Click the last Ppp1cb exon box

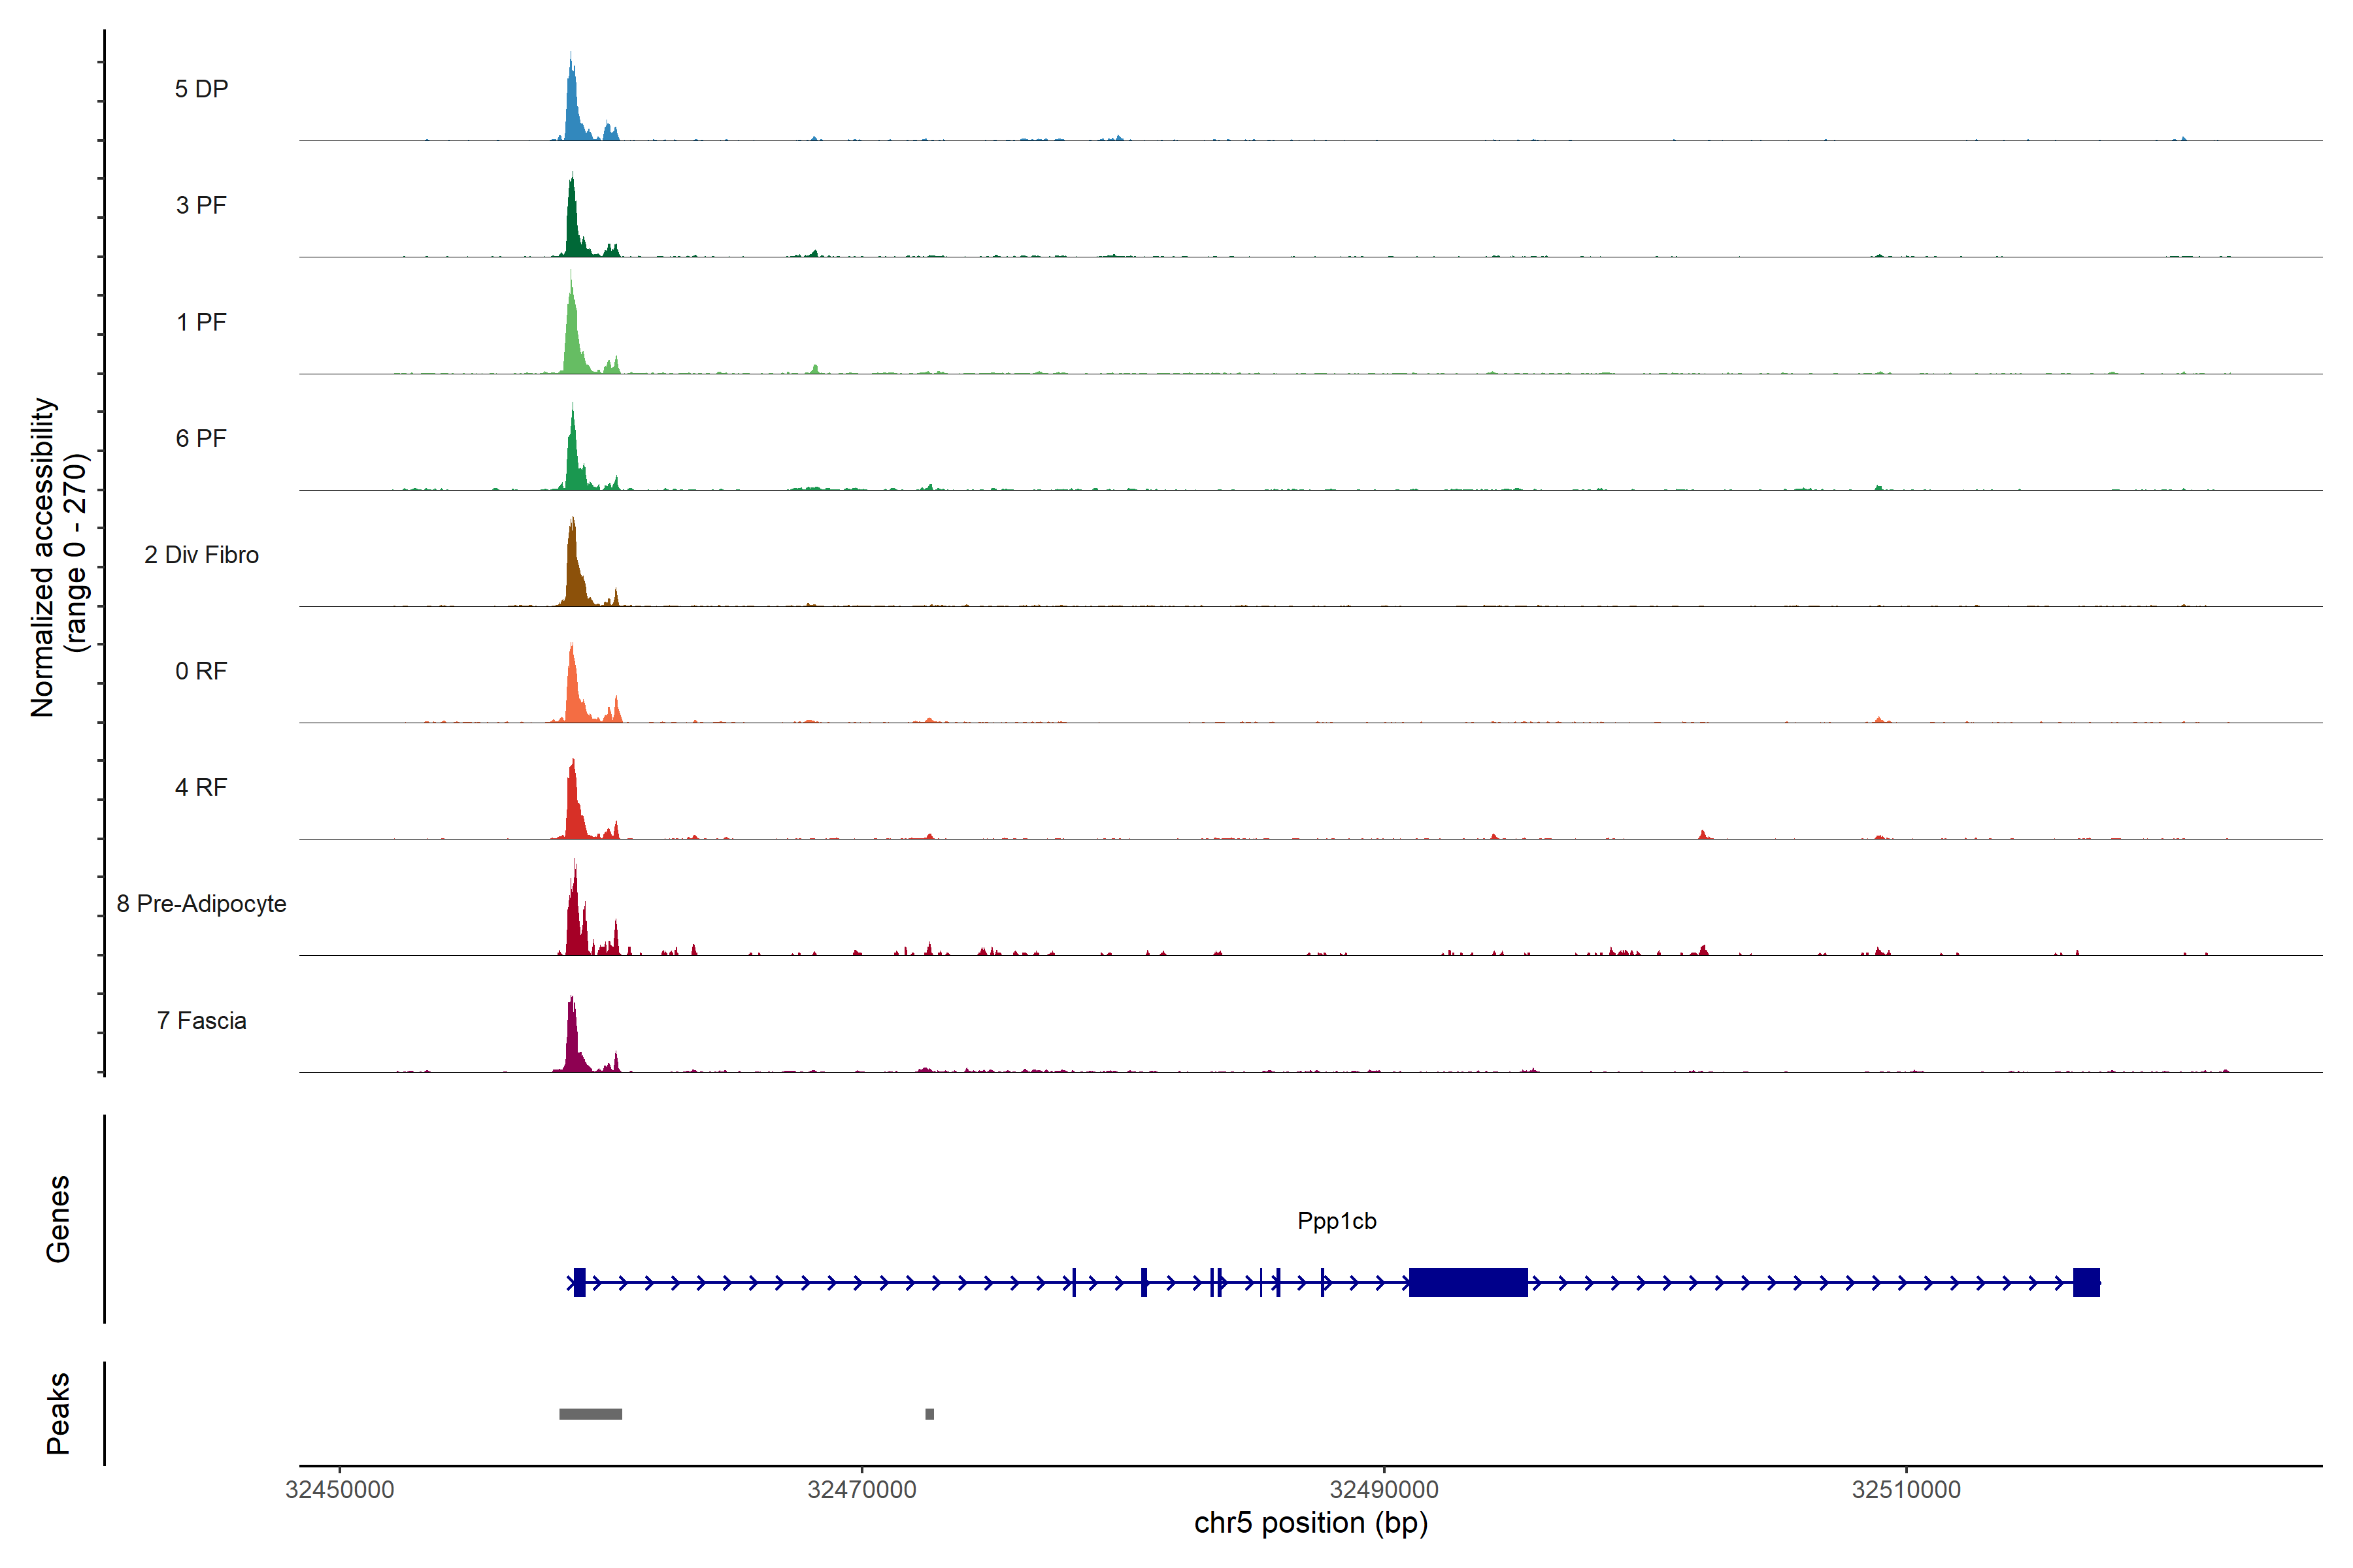tap(2086, 1282)
